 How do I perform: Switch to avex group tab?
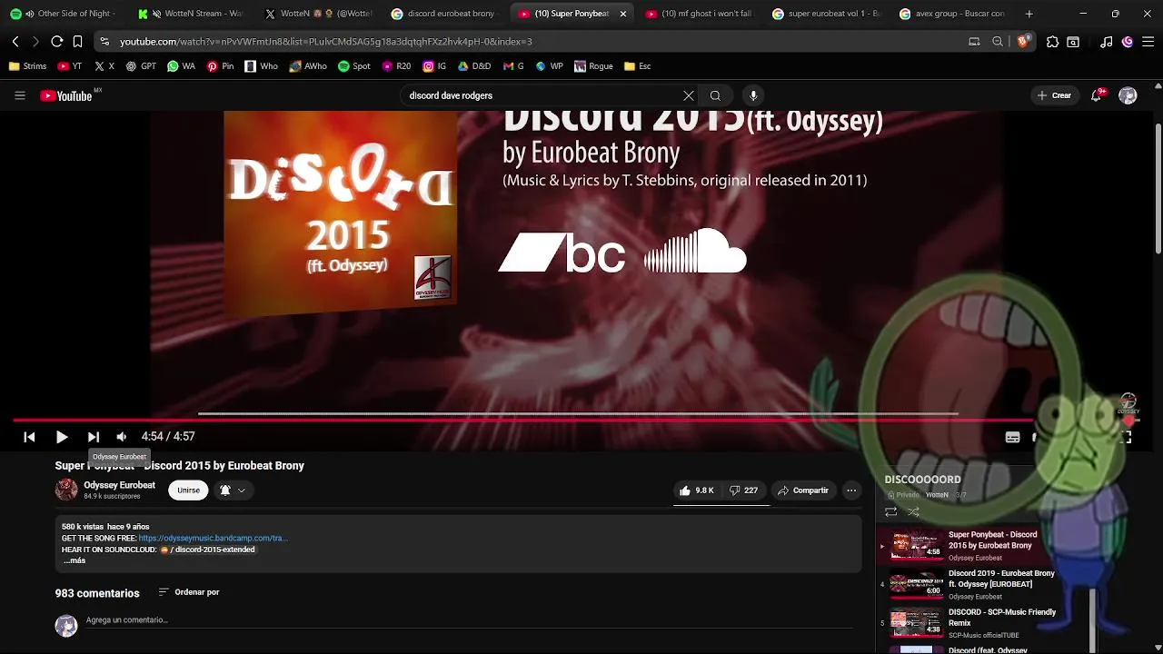(x=954, y=14)
